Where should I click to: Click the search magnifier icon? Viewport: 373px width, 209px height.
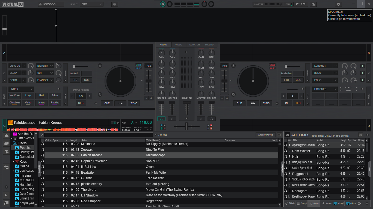pyautogui.click(x=42, y=135)
